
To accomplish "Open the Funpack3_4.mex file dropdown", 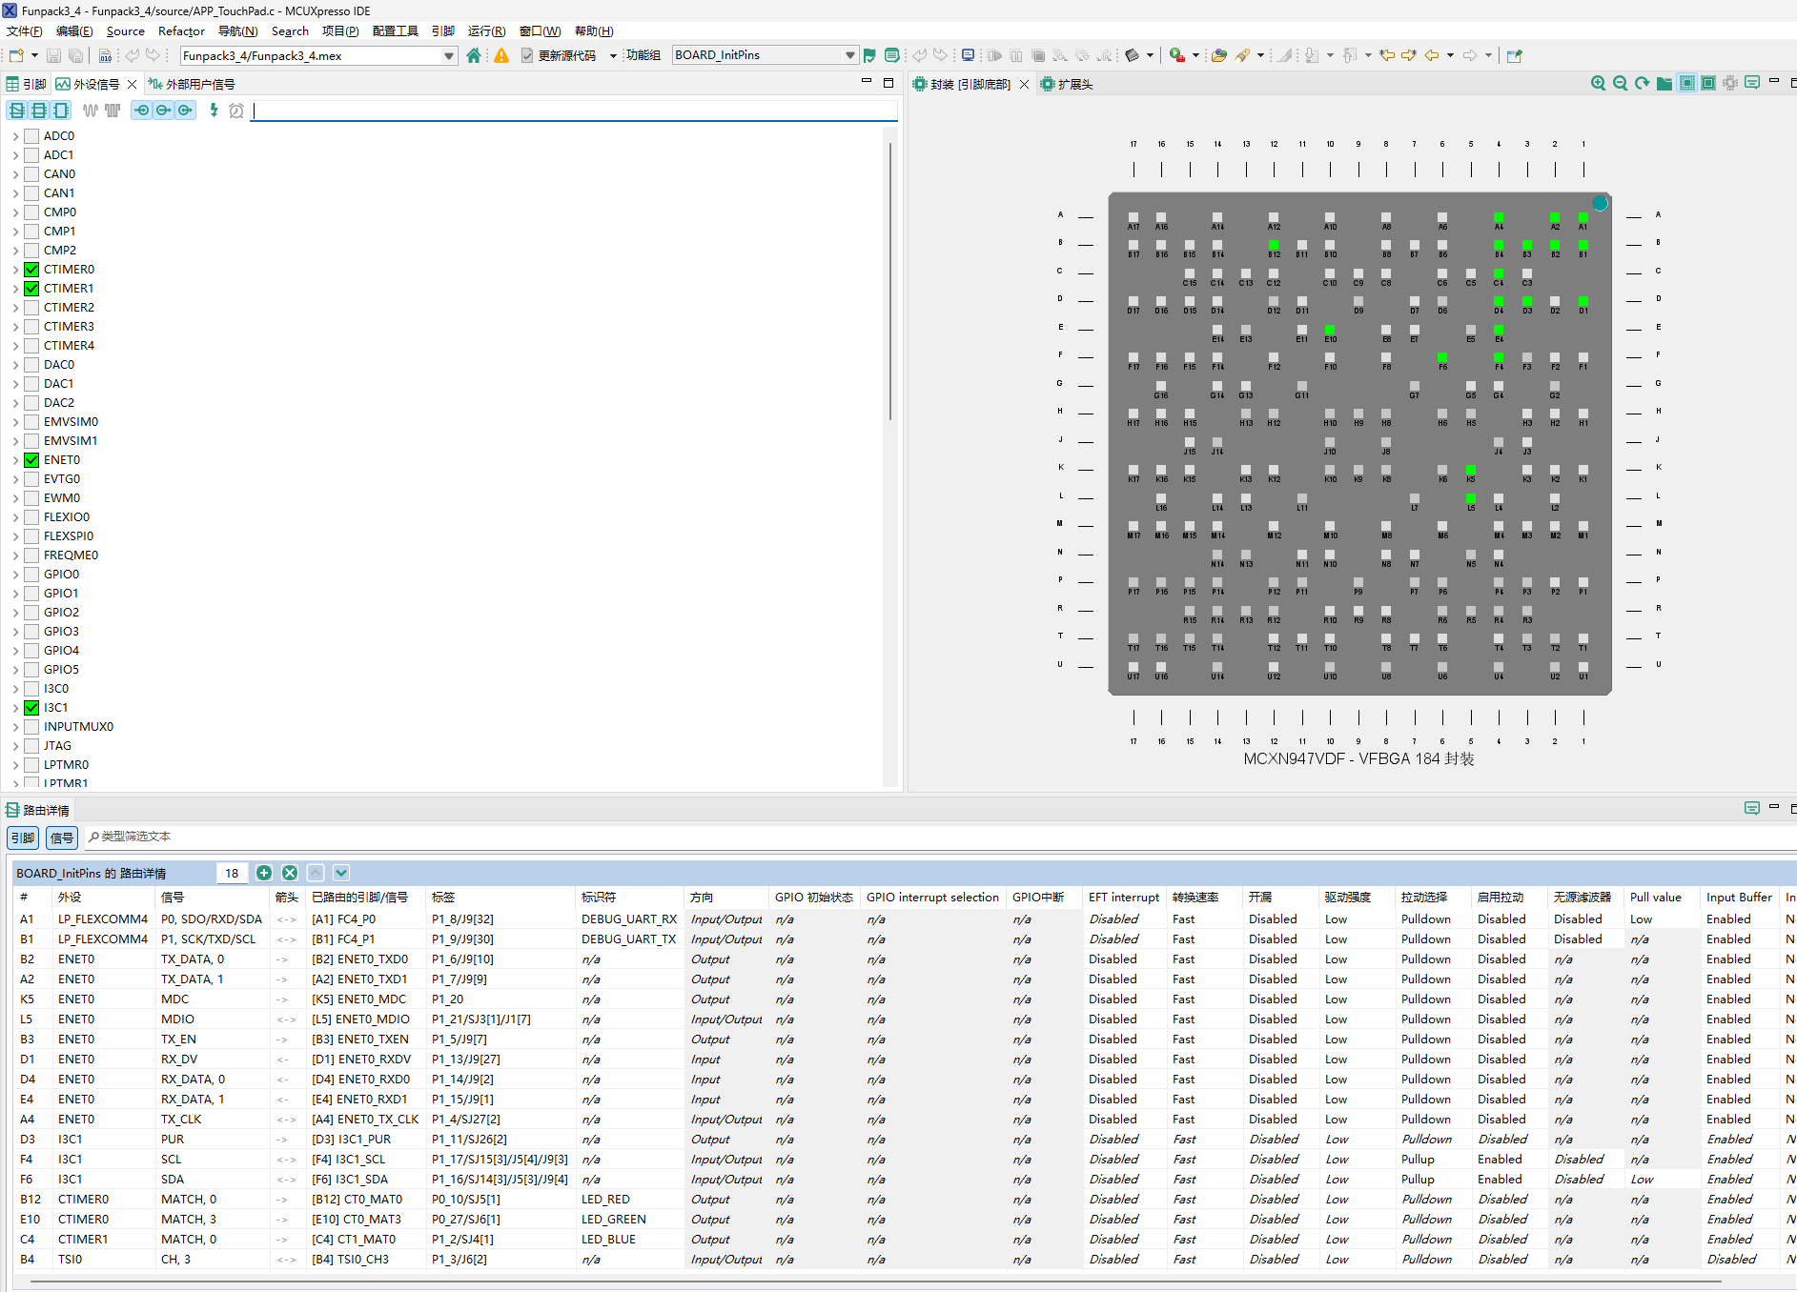I will click(x=449, y=56).
